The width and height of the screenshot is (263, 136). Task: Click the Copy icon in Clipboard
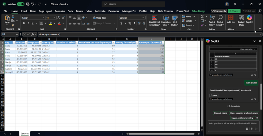[13, 21]
